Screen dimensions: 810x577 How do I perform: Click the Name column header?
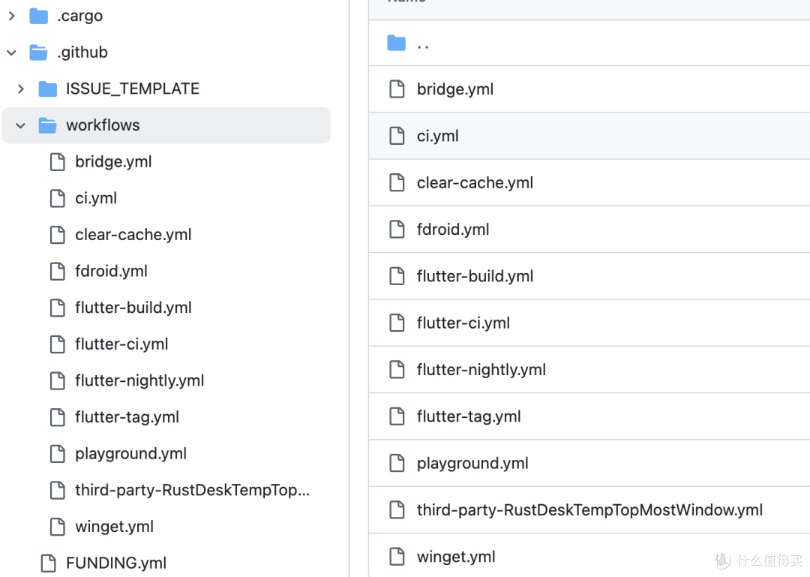click(x=406, y=4)
